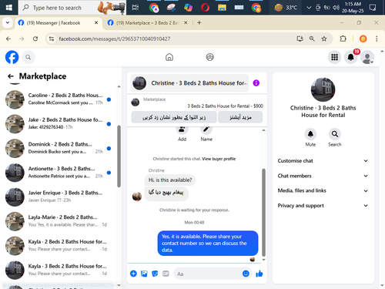Click the mark as pending Urdu button

pos(174,117)
